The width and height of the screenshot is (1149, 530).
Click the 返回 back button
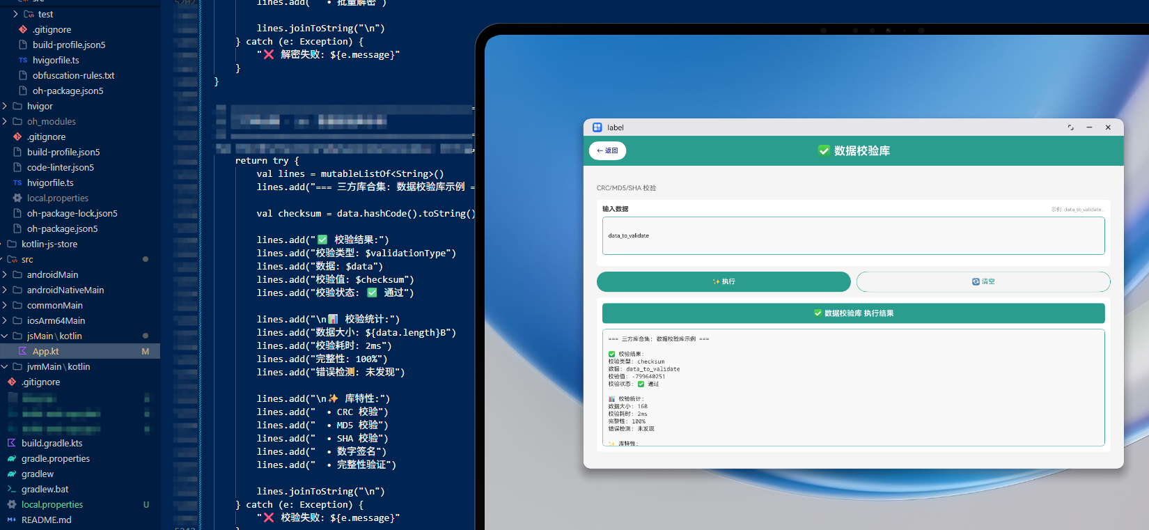607,150
